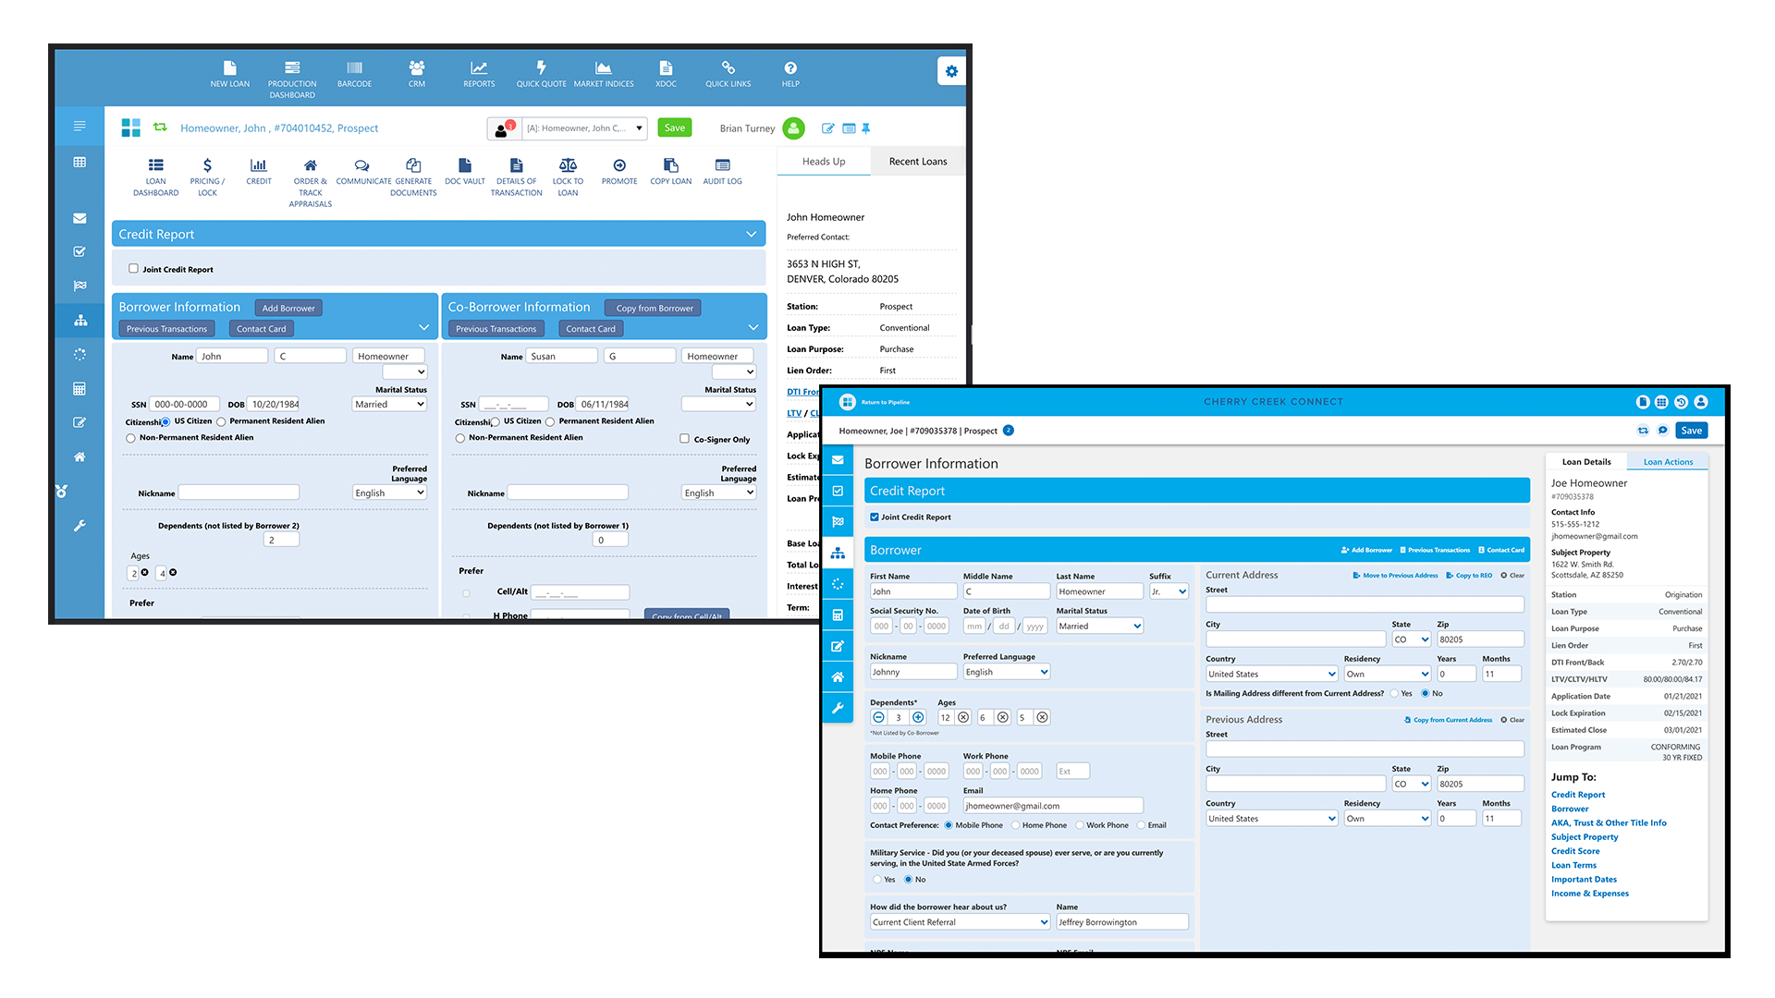1775x998 pixels.
Task: Select borrower Non-Permanent Resident Alien radio
Action: 130,438
